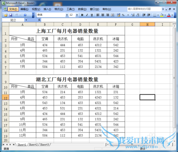Open the 帮助(H) menu
Image resolution: width=178 pixels, height=152 pixels.
[107, 9]
